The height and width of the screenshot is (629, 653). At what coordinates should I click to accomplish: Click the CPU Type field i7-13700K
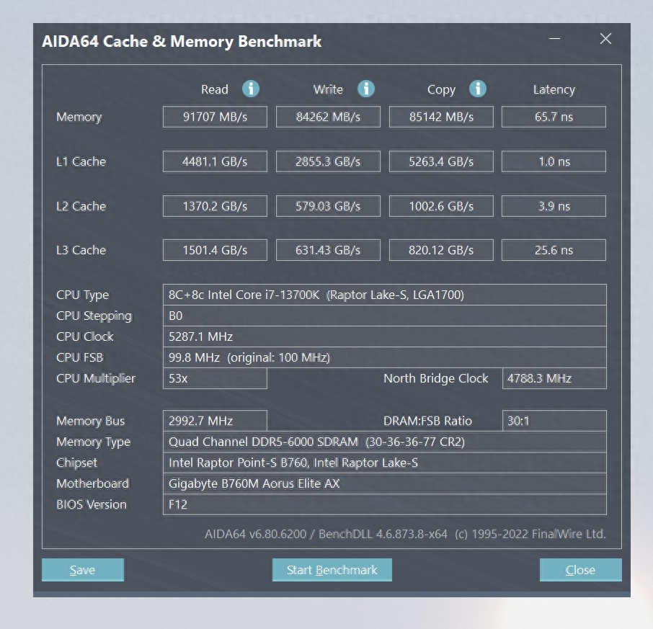(385, 295)
